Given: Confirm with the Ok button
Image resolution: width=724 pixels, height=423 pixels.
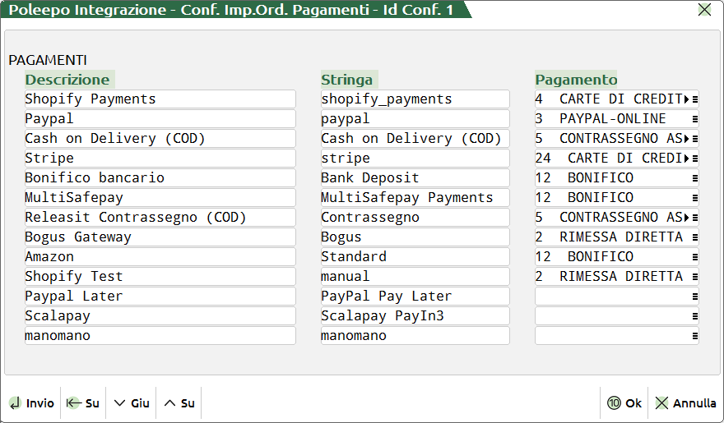Looking at the screenshot, I should pyautogui.click(x=624, y=403).
